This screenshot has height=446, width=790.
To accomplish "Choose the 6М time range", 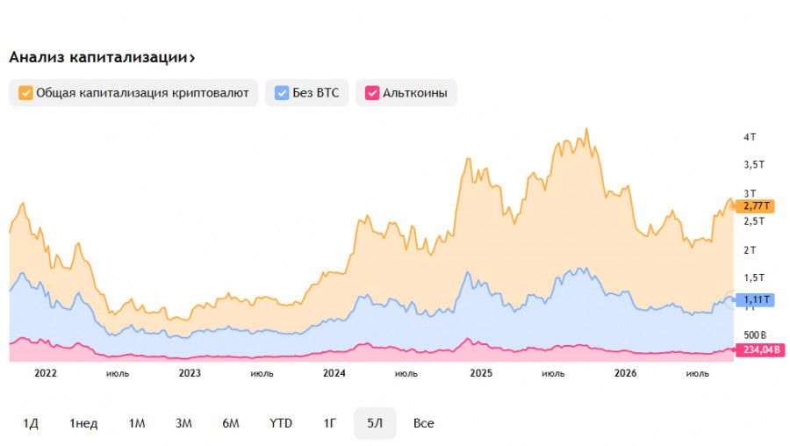I will click(231, 423).
